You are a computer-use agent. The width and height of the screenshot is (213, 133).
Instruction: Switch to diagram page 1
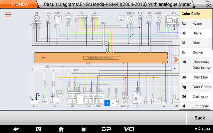[x=107, y=103]
